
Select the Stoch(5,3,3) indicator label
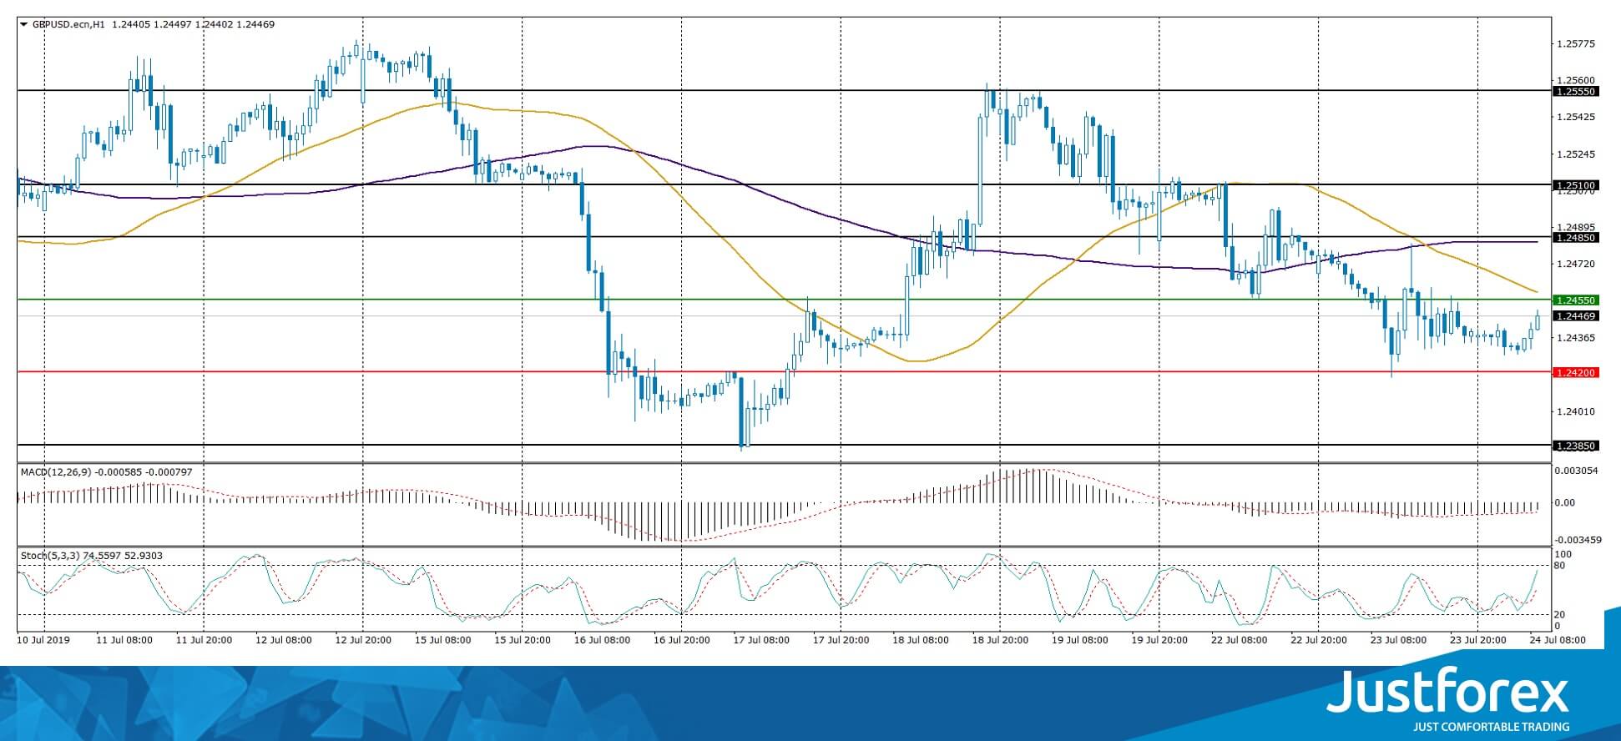pos(50,556)
